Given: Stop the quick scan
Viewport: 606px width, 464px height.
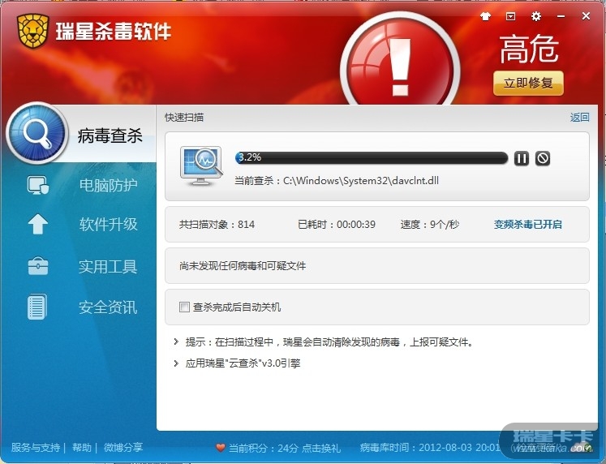Looking at the screenshot, I should pyautogui.click(x=543, y=158).
